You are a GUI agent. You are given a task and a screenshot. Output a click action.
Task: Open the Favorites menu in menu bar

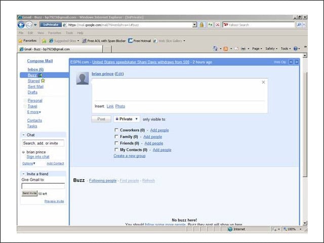(55, 33)
